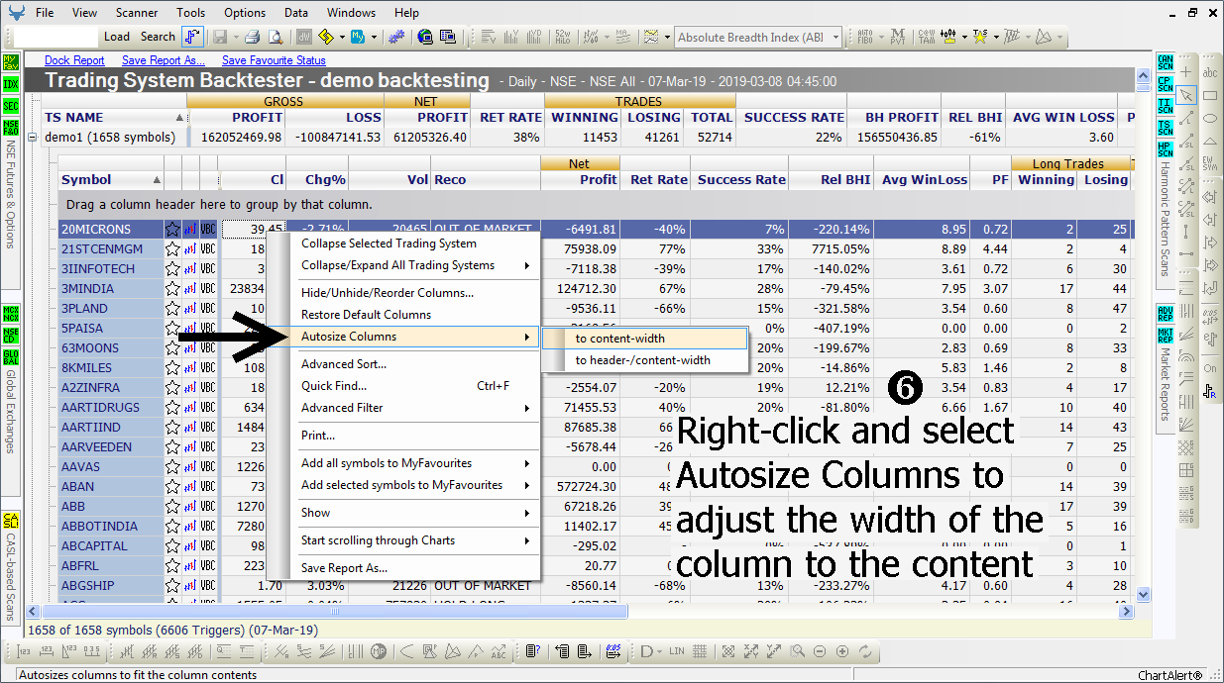Toggle favourite star for ABBOTINDIA
This screenshot has height=683, width=1224.
[x=172, y=527]
